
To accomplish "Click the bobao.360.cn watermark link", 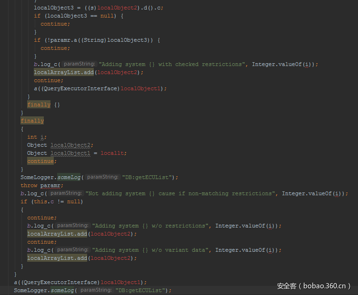I will (314, 286).
